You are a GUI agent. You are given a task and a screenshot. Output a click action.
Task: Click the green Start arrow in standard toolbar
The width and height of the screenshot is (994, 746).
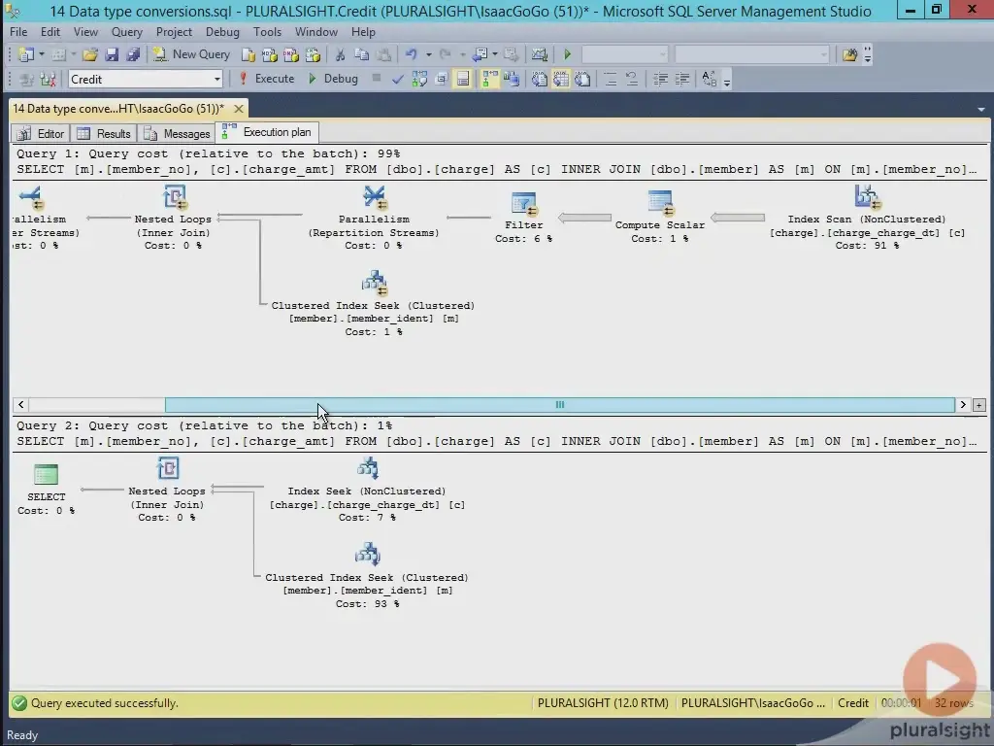567,54
